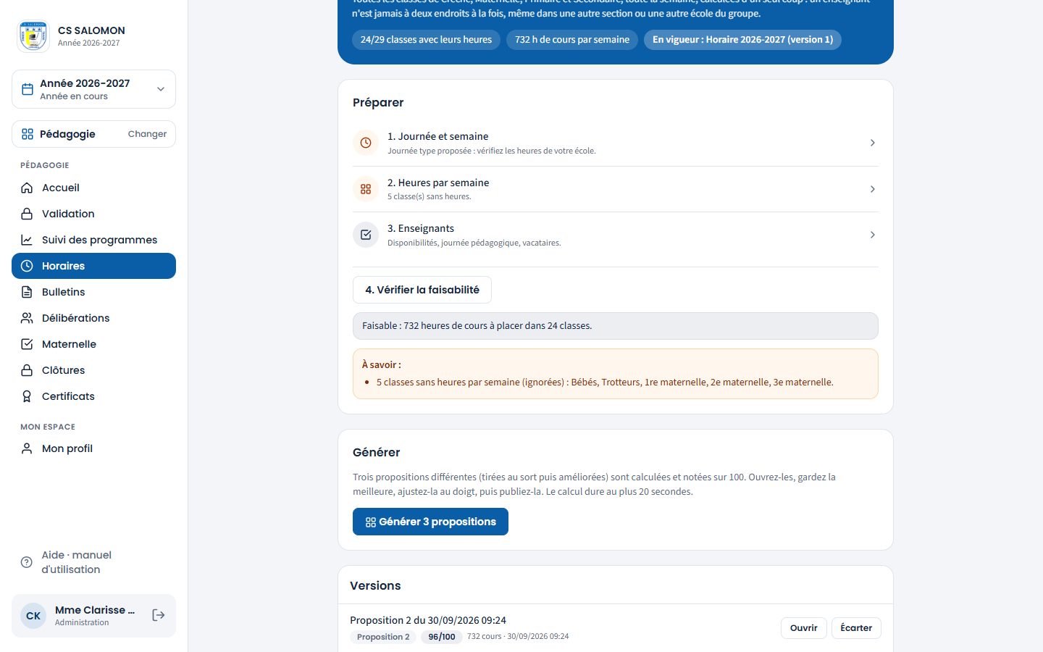Open the Bulletins section

(x=93, y=292)
